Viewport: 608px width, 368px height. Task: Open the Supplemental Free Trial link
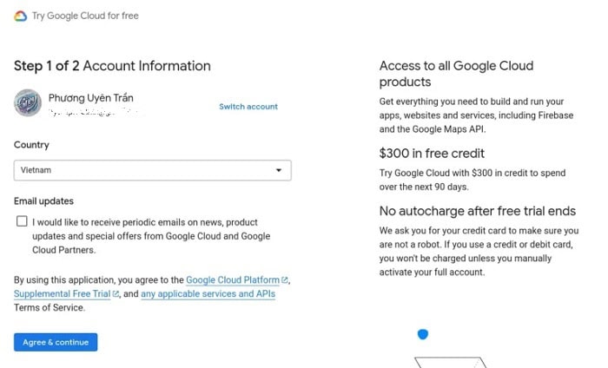[62, 293]
